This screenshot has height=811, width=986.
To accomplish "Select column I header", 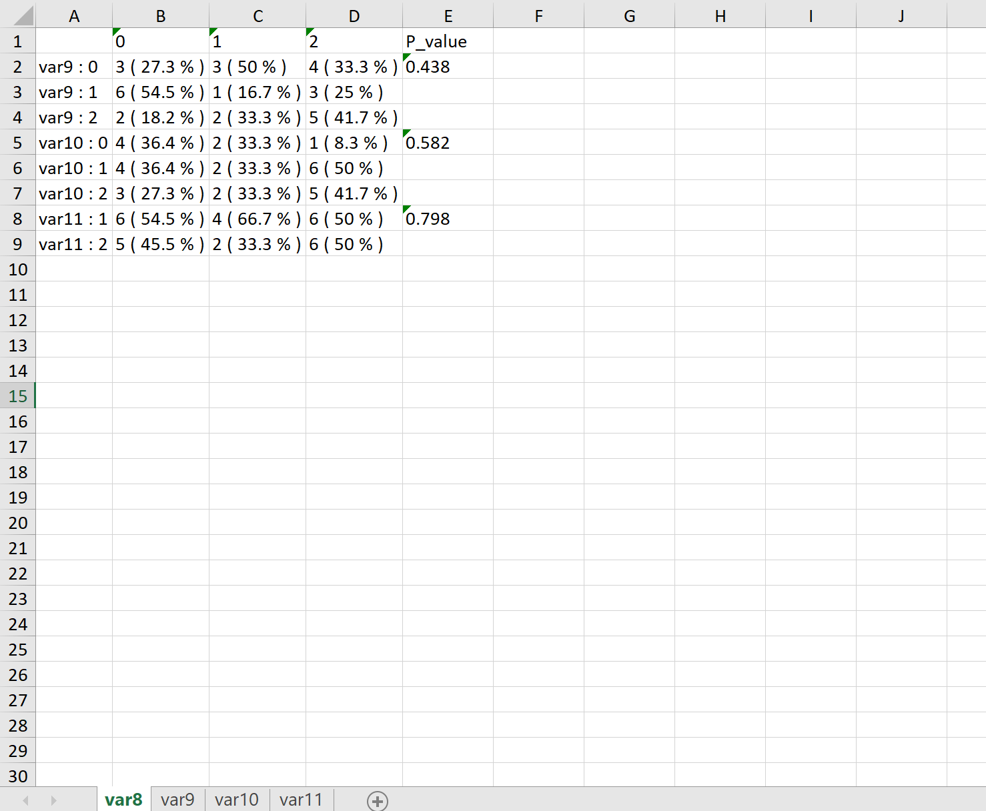I will point(811,15).
